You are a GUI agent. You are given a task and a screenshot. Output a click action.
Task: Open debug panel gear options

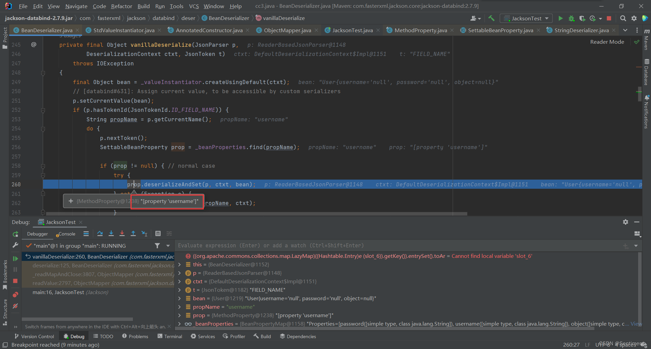[626, 222]
